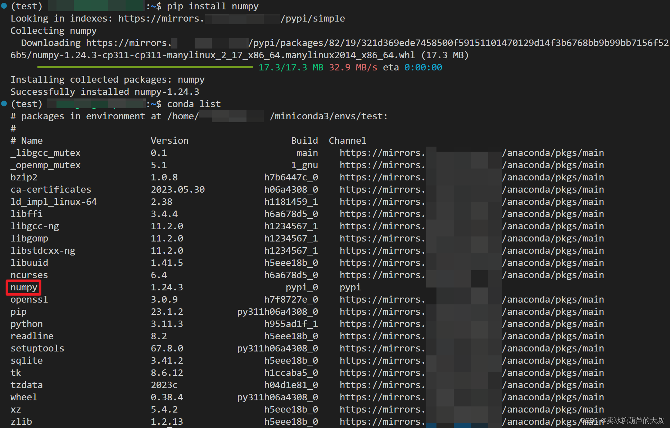Click the 'pypi' channel value for numpy
Screen dimensions: 670x428
[350, 287]
